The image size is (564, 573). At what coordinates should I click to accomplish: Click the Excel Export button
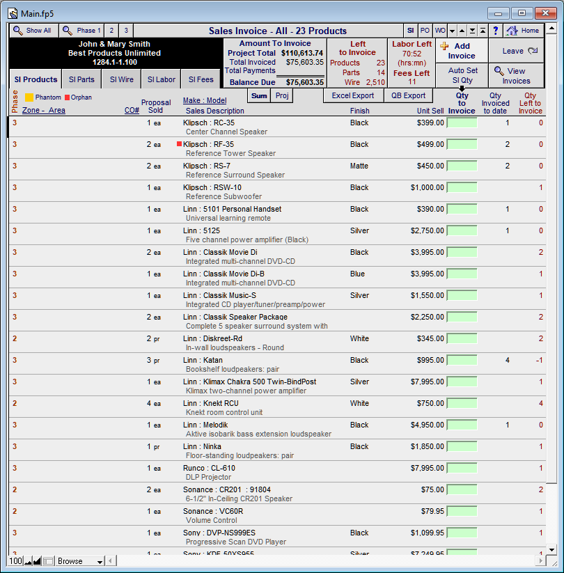click(x=353, y=96)
